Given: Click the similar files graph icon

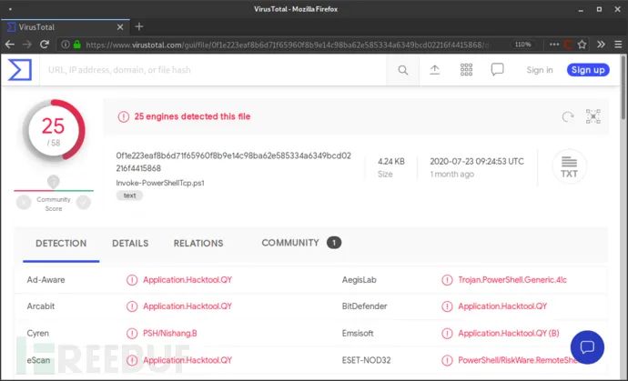Looking at the screenshot, I should tap(593, 116).
